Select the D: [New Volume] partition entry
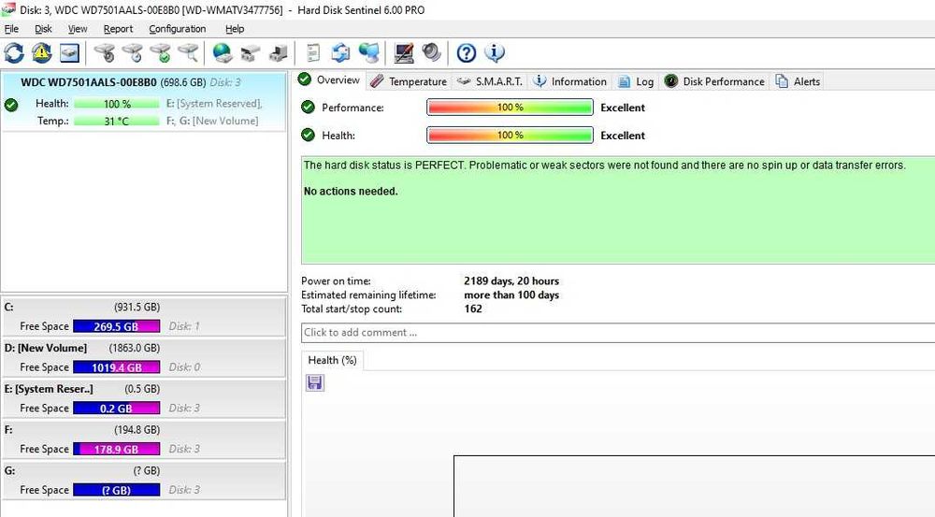This screenshot has height=517, width=935. 143,358
